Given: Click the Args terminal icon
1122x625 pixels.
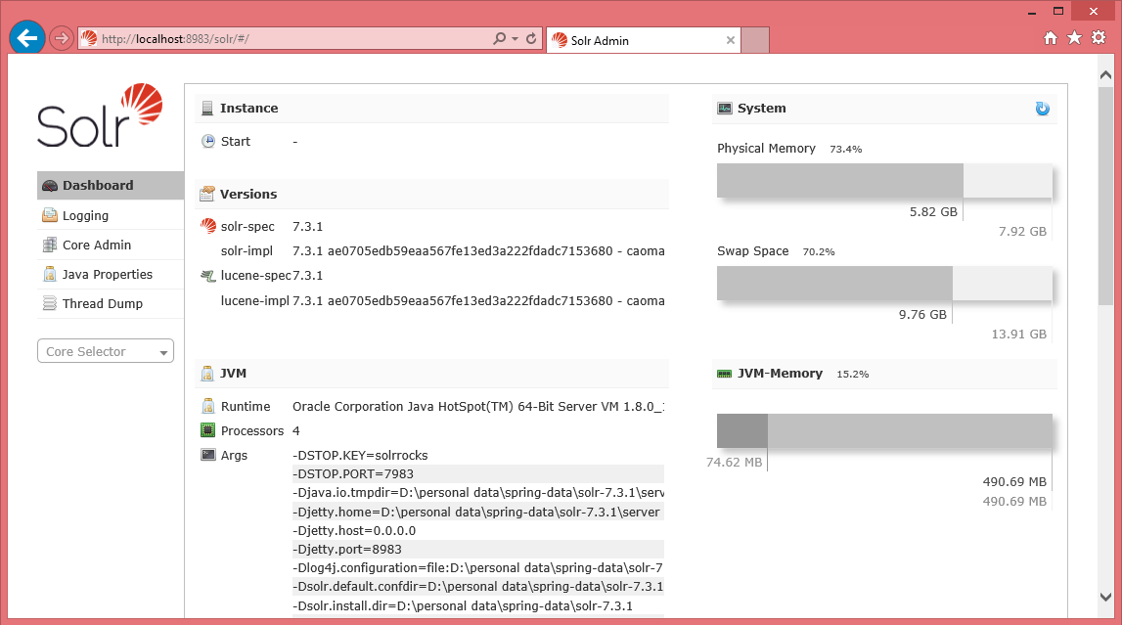Looking at the screenshot, I should [x=208, y=455].
